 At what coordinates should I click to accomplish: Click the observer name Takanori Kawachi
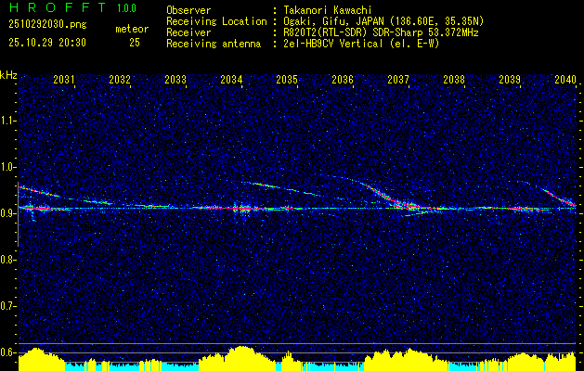tap(328, 10)
